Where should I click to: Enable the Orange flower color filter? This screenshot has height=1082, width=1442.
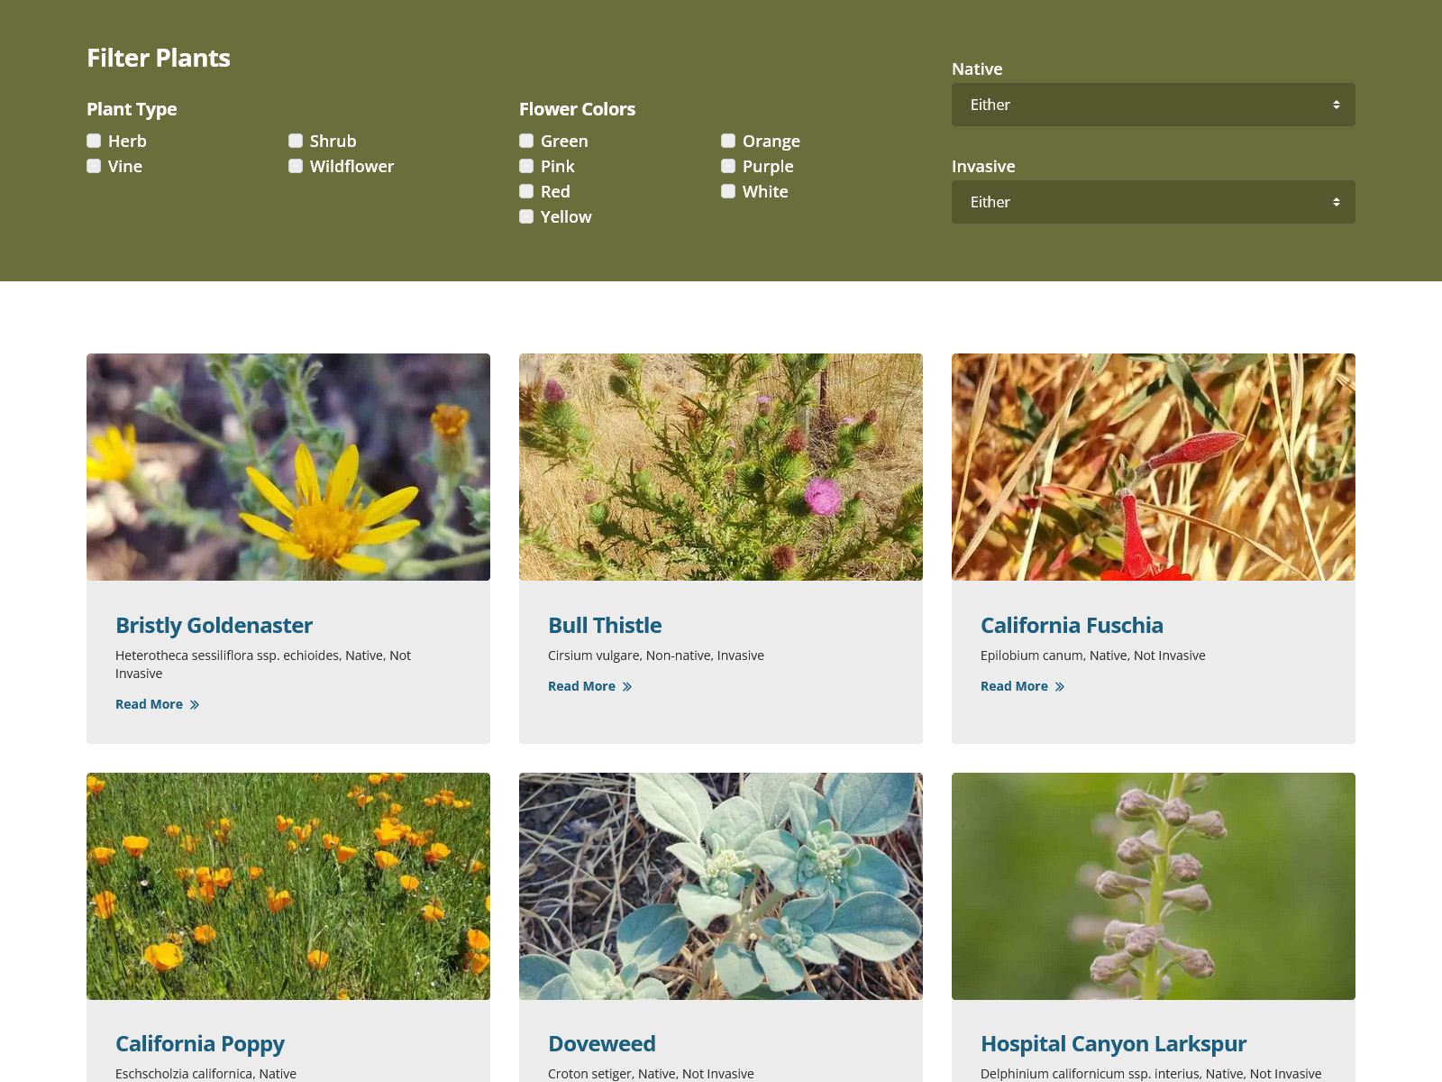click(x=728, y=141)
